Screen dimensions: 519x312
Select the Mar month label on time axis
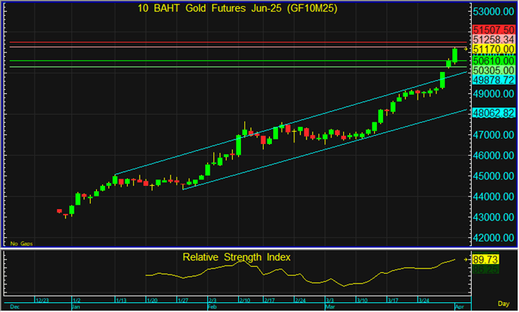[330, 307]
